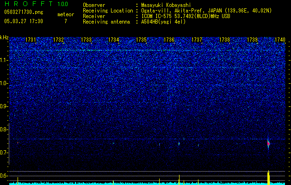
Task: Click the 0.6 kHz axis tick label
Action: coord(4,176)
